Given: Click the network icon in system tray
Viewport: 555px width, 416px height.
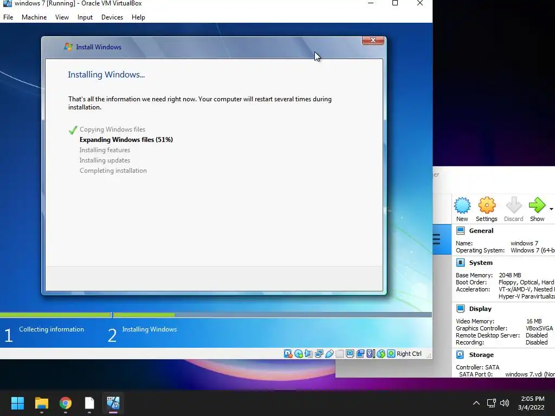Looking at the screenshot, I should point(491,403).
